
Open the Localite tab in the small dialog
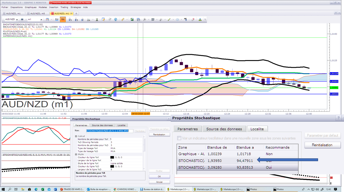click(x=121, y=125)
